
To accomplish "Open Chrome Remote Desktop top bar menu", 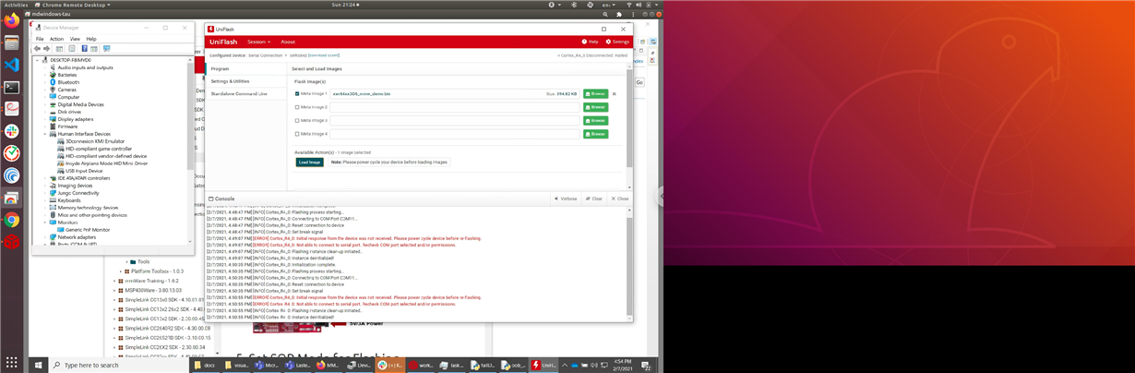I will [x=72, y=5].
